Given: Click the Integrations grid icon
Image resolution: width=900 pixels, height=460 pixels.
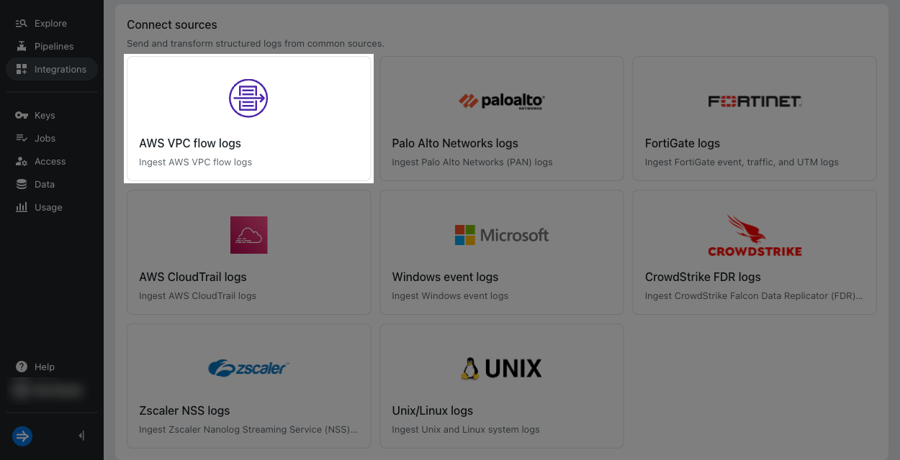Looking at the screenshot, I should pyautogui.click(x=22, y=69).
